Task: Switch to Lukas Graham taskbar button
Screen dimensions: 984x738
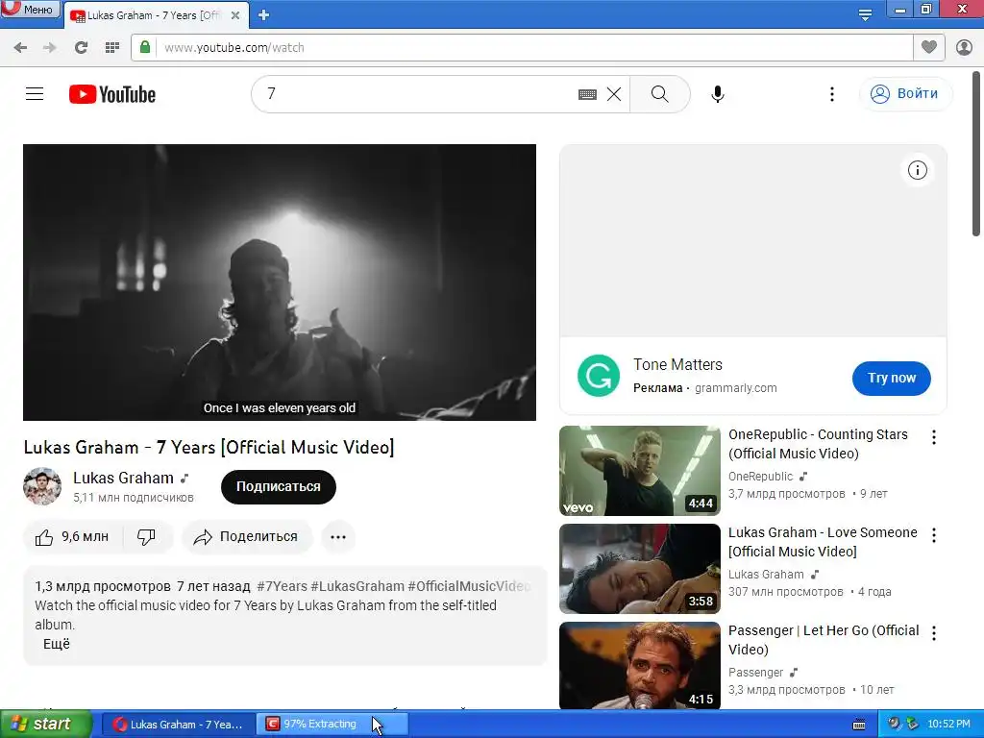Action: pos(178,725)
